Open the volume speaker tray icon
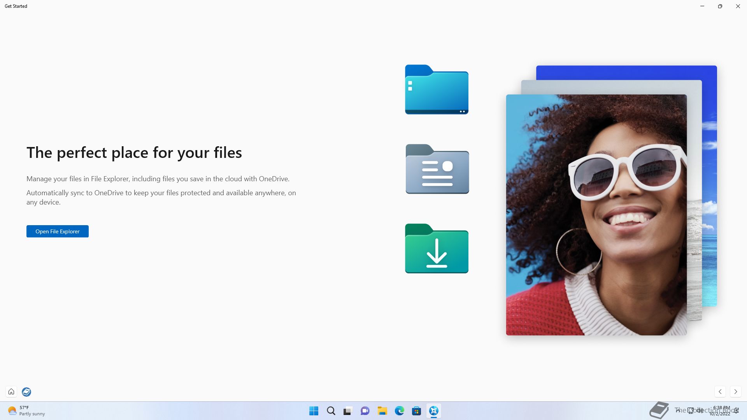The height and width of the screenshot is (420, 747). (x=700, y=410)
